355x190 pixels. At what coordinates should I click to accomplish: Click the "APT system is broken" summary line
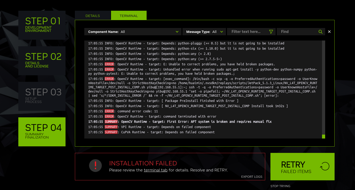point(180,122)
